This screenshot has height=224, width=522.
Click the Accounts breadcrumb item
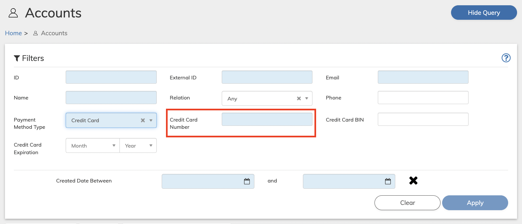[54, 33]
